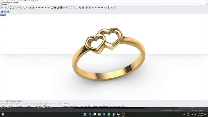
Task: Click the green Zoom Selected icon
Action: (18, 8)
